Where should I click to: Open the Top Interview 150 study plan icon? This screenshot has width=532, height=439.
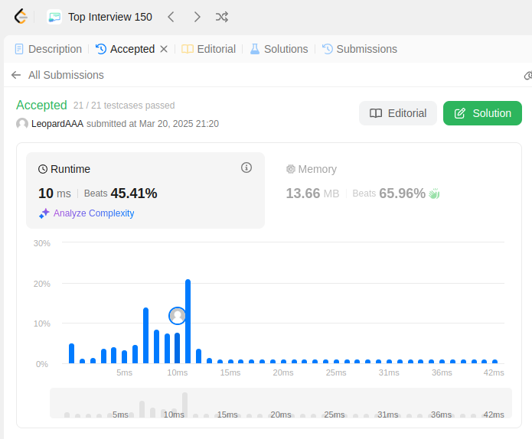coord(54,17)
